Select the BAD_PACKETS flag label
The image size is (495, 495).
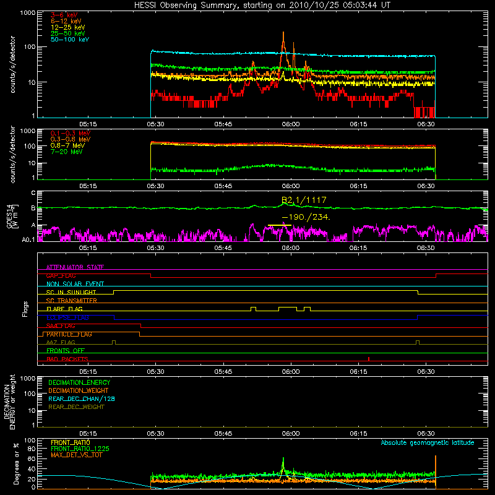(67, 359)
